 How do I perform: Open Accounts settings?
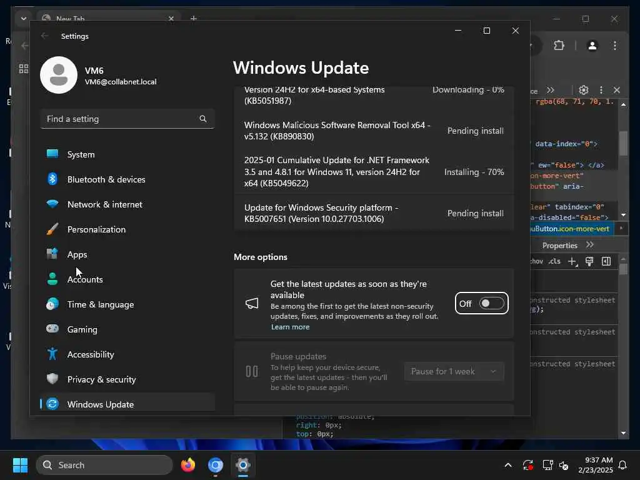[127, 279]
